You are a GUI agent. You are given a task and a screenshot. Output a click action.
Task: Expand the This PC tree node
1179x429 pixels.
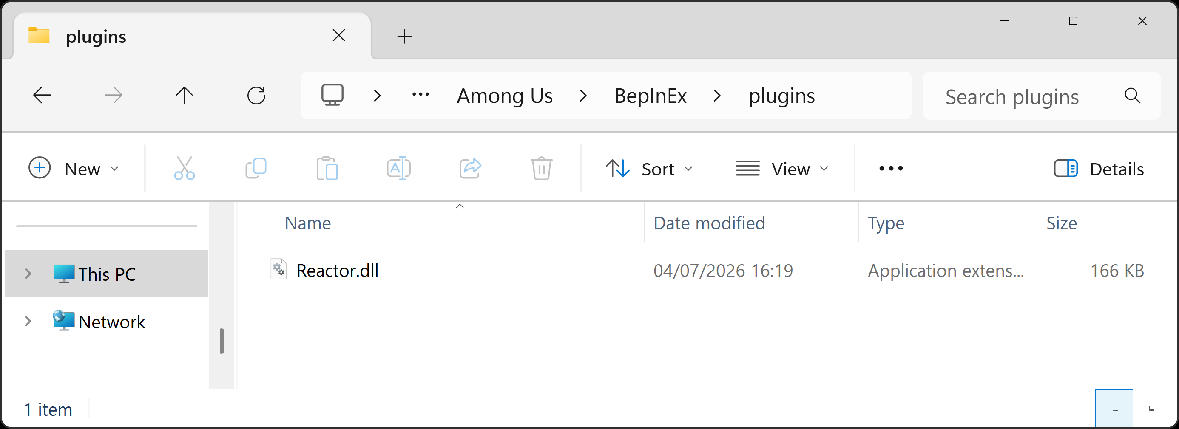pos(28,274)
